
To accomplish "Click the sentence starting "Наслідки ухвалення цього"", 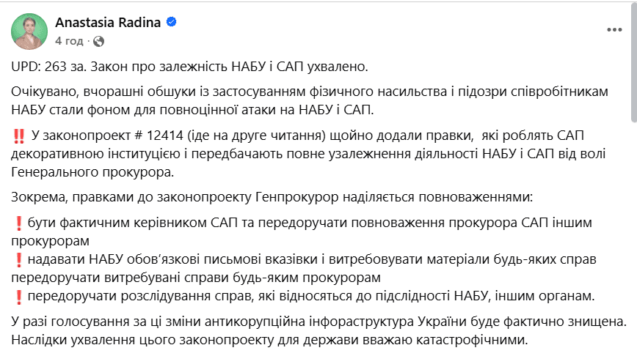I will coord(269,340).
